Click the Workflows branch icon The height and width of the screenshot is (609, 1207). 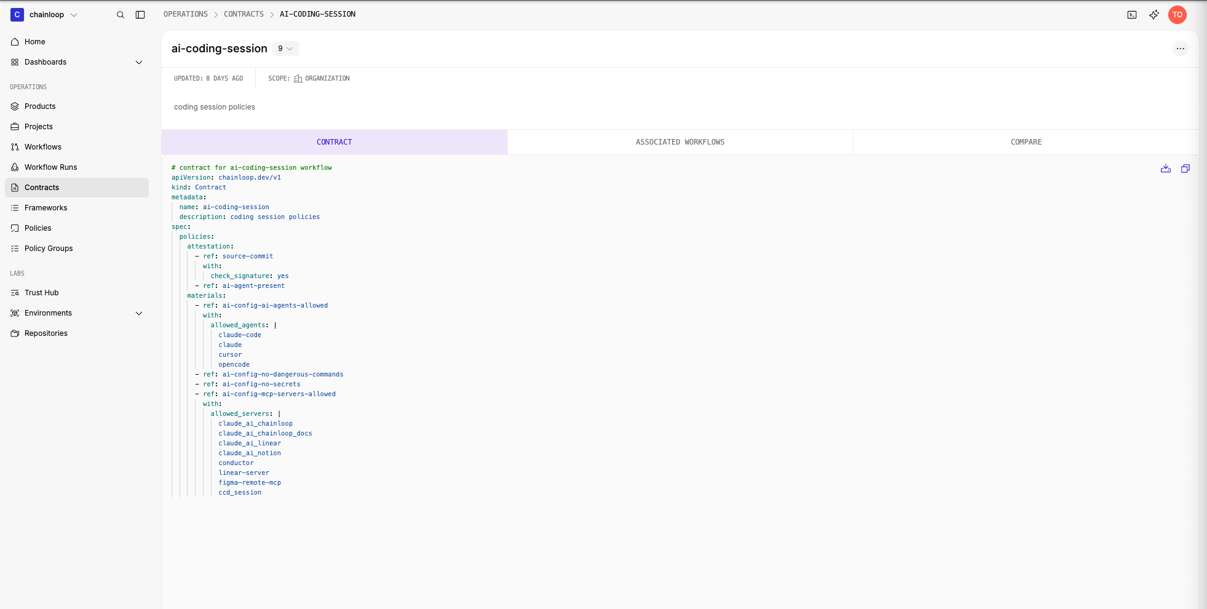click(x=15, y=147)
